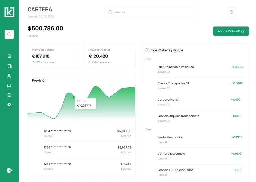The width and height of the screenshot is (256, 182).
Task: Open the Previsión Gastos card
Action: coord(110,56)
